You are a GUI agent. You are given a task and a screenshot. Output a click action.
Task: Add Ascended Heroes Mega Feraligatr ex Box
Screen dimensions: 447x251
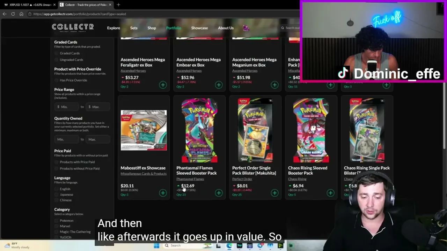(x=163, y=85)
